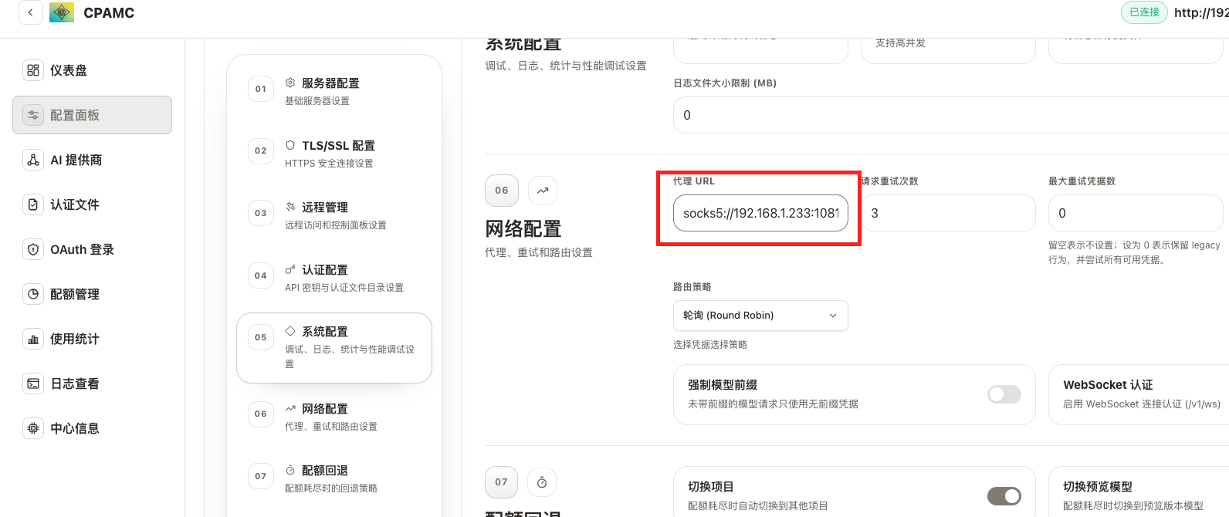Screen dimensions: 1229x517
Task: Click the 最大重试凭据数 input field
Action: coord(1136,213)
